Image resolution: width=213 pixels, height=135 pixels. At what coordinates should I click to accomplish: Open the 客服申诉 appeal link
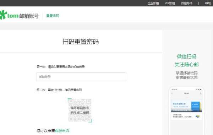(62, 131)
